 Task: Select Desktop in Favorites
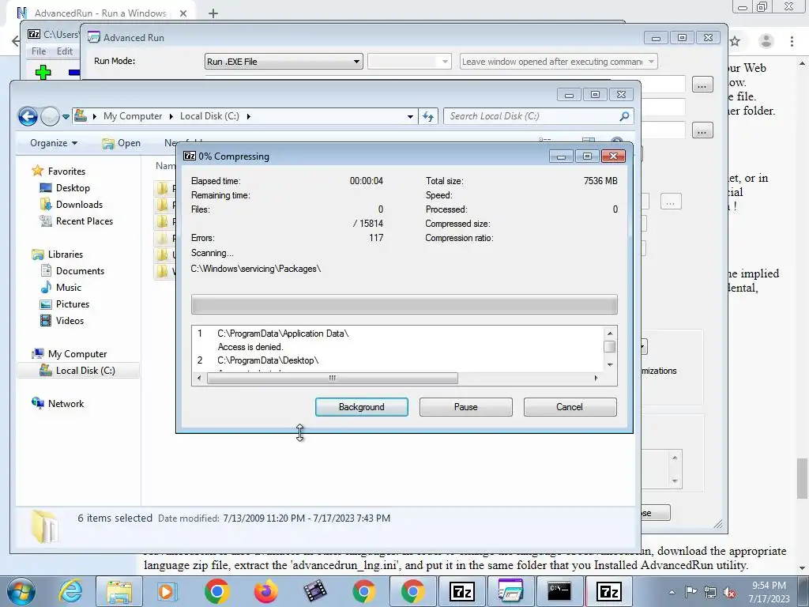tap(73, 188)
